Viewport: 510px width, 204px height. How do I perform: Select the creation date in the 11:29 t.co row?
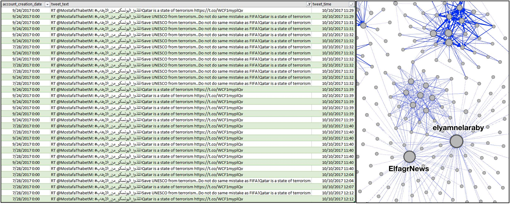pyautogui.click(x=26, y=10)
